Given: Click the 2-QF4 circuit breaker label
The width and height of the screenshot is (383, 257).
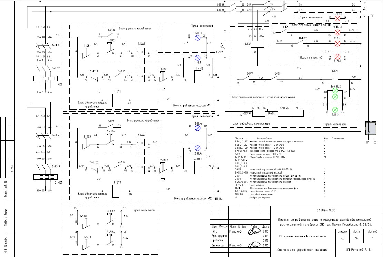Looking at the screenshot, I should pos(56,135).
